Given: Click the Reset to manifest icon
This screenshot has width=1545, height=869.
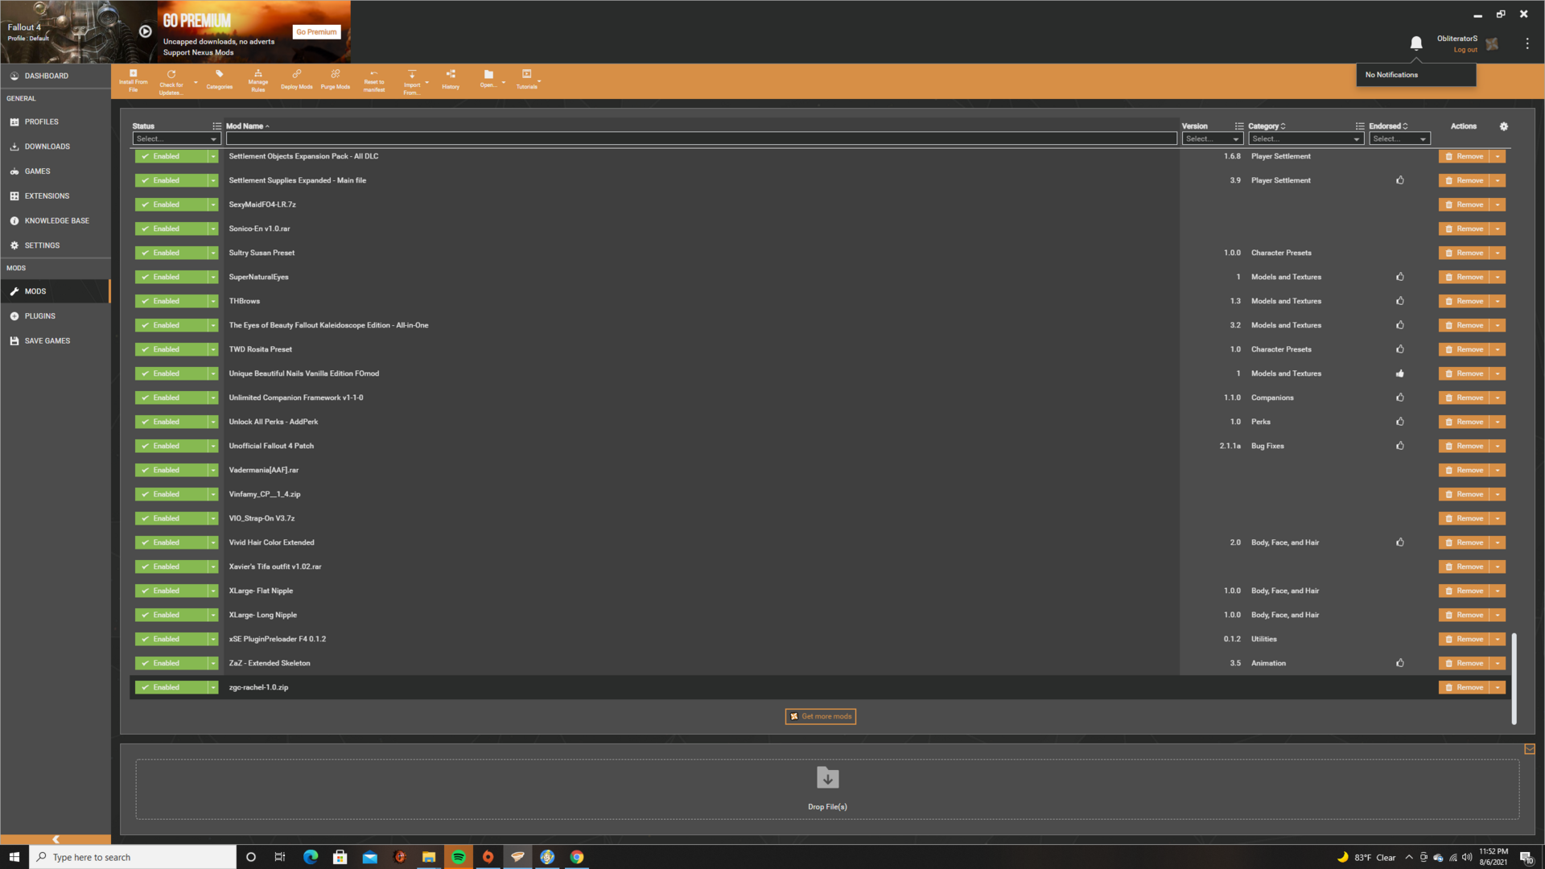Looking at the screenshot, I should [373, 74].
